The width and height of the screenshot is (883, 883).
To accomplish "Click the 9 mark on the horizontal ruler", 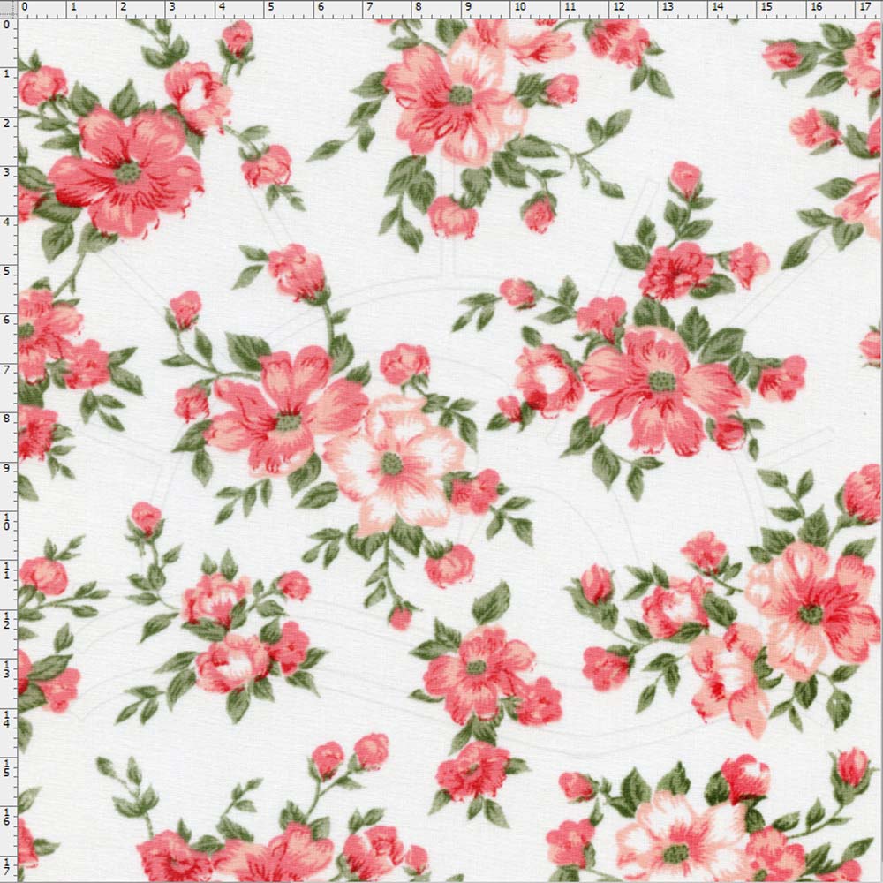I will [468, 7].
